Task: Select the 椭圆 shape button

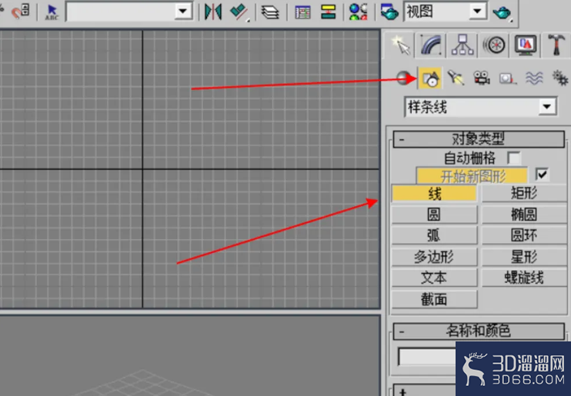Action: point(524,215)
